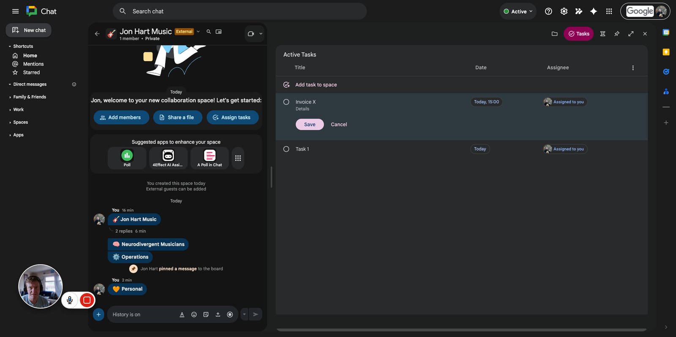
Task: Click the Assign tasks button
Action: (232, 117)
